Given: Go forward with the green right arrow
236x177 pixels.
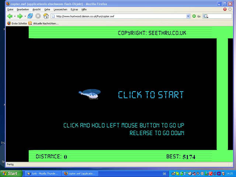Looking at the screenshot, I should [20, 16].
